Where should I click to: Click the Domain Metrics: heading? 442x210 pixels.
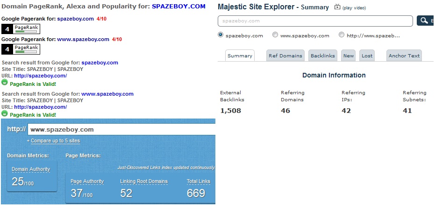(28, 155)
